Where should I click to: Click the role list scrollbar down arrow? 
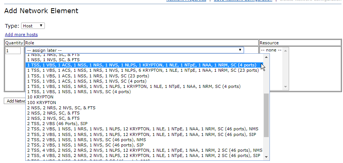click(x=266, y=157)
